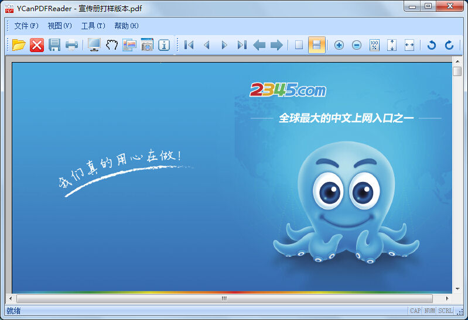The width and height of the screenshot is (468, 320).
Task: Open the 工具 menu
Action: point(93,26)
